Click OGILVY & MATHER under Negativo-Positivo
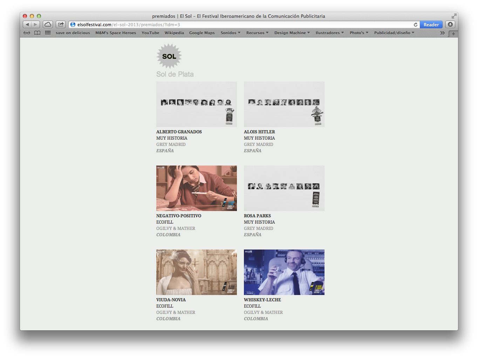The image size is (478, 358). click(176, 229)
